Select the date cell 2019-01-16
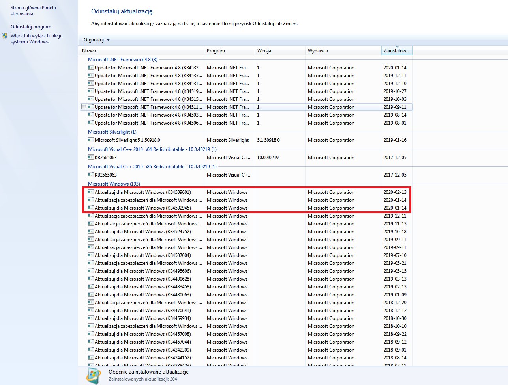Image resolution: width=508 pixels, height=385 pixels. [395, 140]
